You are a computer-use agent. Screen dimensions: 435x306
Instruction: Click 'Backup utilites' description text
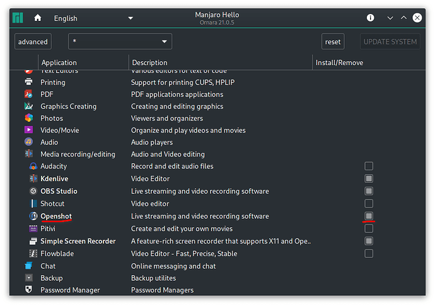[153, 278]
